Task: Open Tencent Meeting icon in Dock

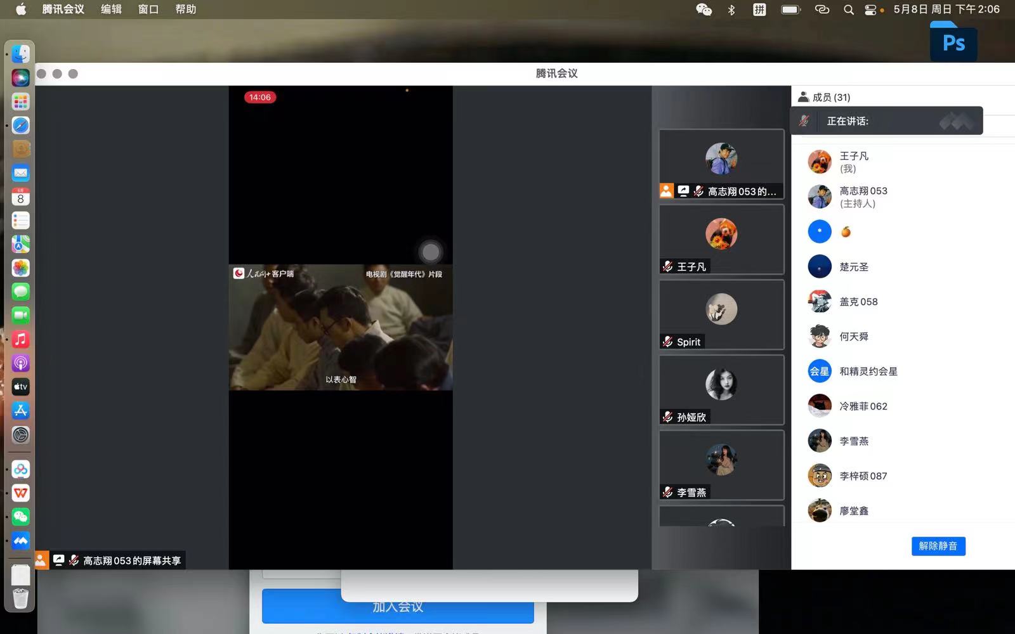Action: [x=20, y=540]
